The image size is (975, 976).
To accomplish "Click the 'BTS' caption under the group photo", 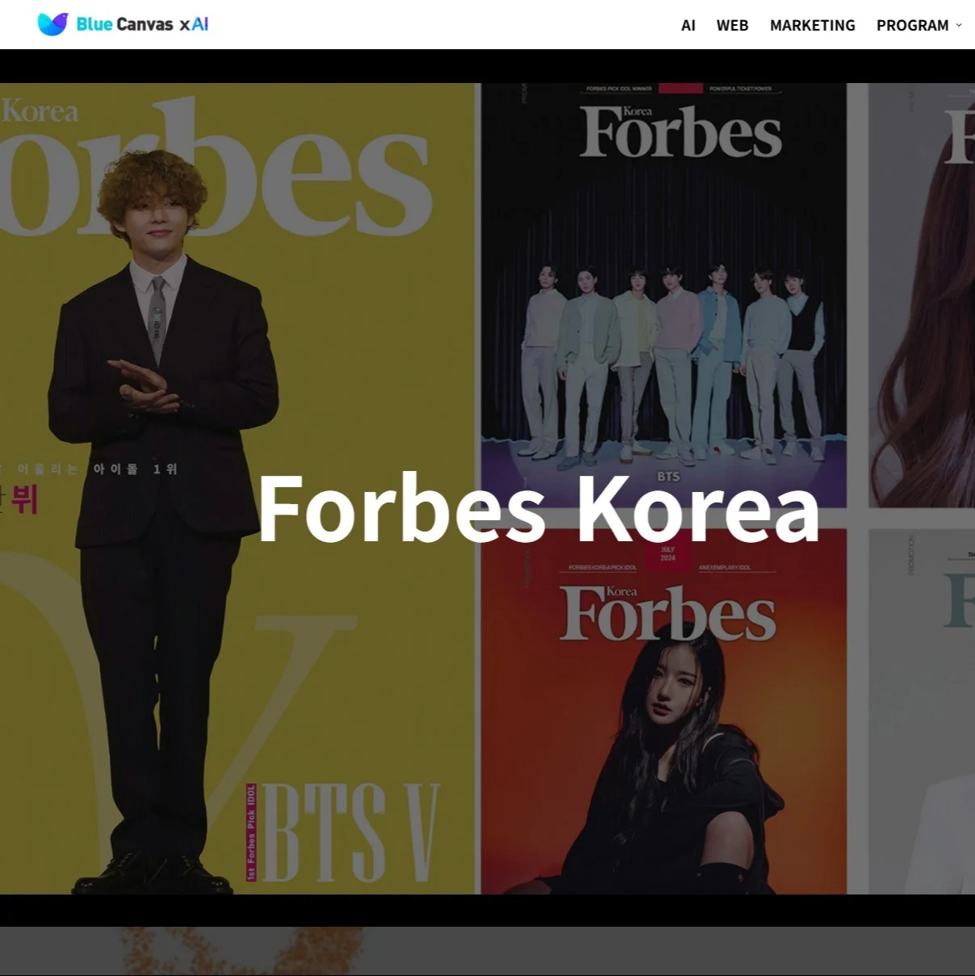I will [668, 477].
